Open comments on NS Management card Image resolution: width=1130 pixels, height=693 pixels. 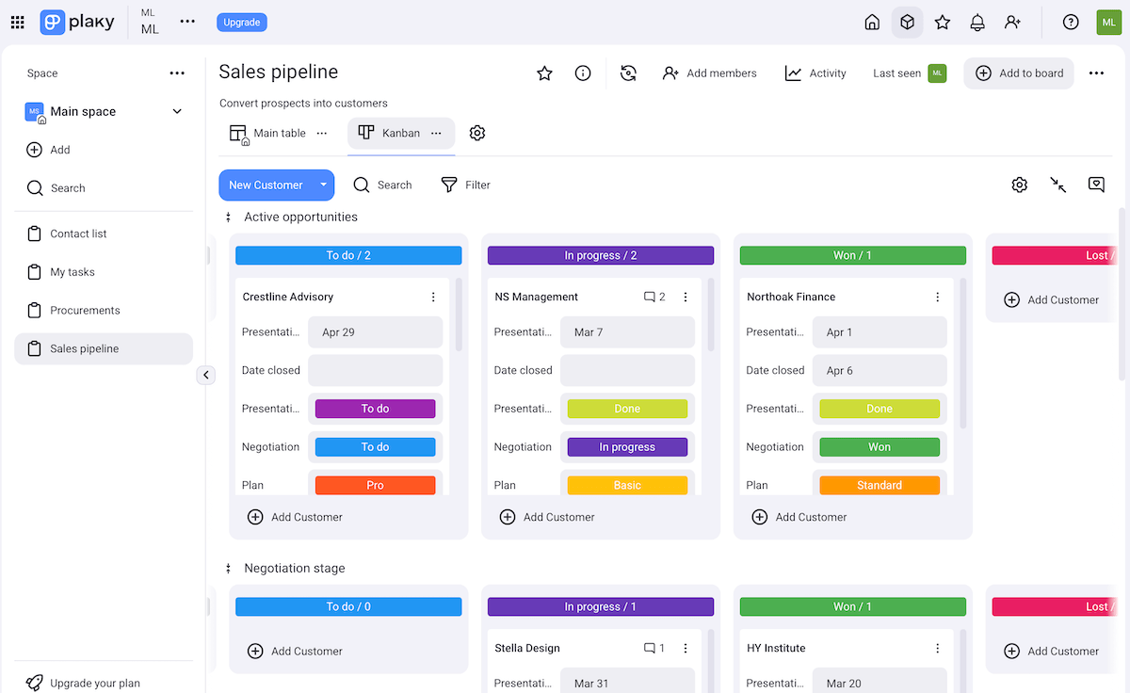point(654,297)
